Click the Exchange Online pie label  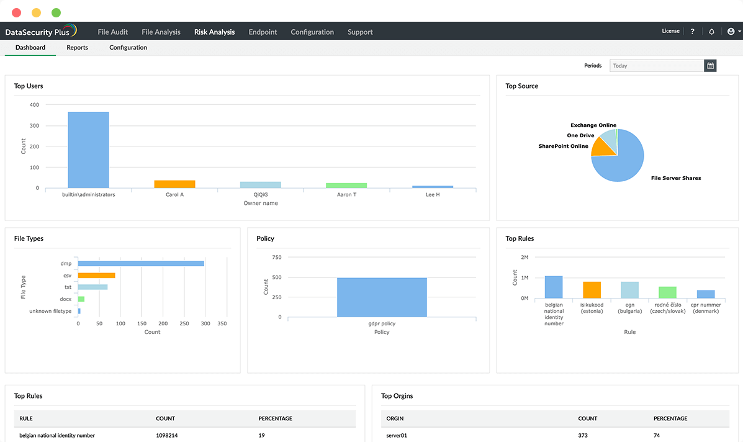593,125
